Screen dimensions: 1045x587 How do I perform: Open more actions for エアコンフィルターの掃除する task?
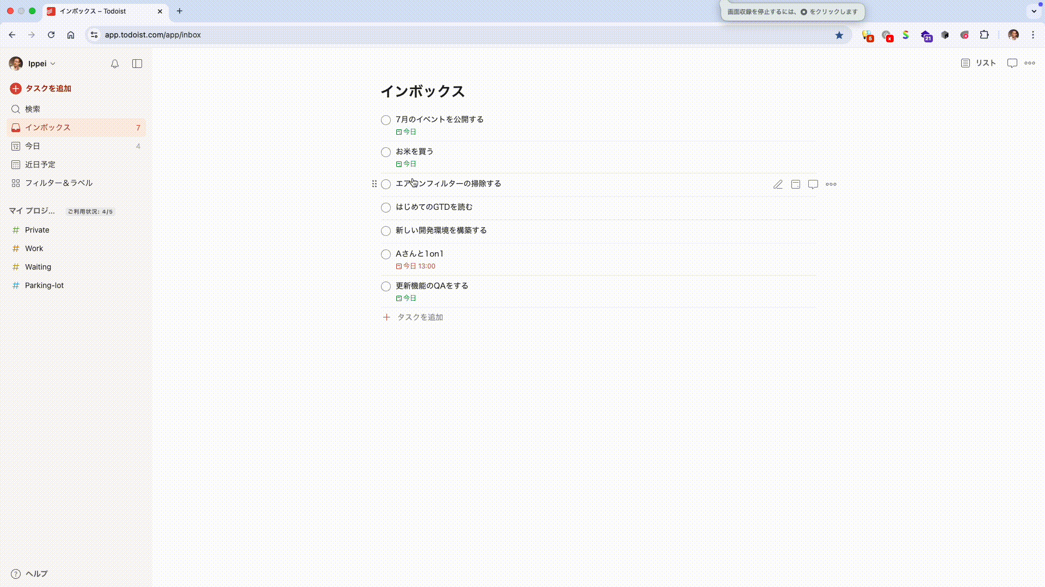pyautogui.click(x=831, y=184)
